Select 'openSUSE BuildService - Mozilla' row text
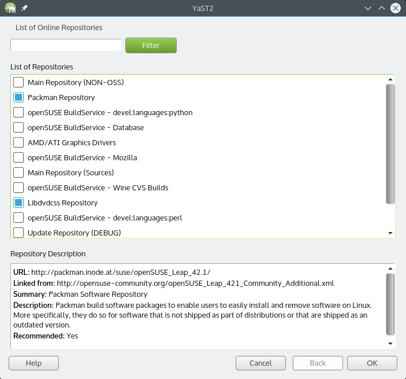The height and width of the screenshot is (379, 406). [x=83, y=158]
